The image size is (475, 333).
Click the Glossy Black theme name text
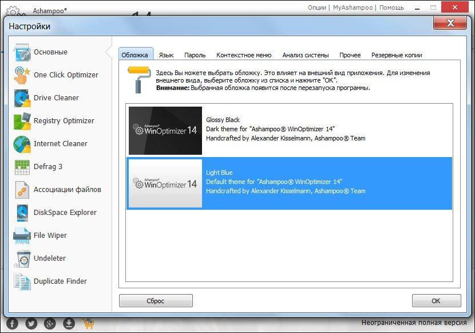click(x=223, y=120)
